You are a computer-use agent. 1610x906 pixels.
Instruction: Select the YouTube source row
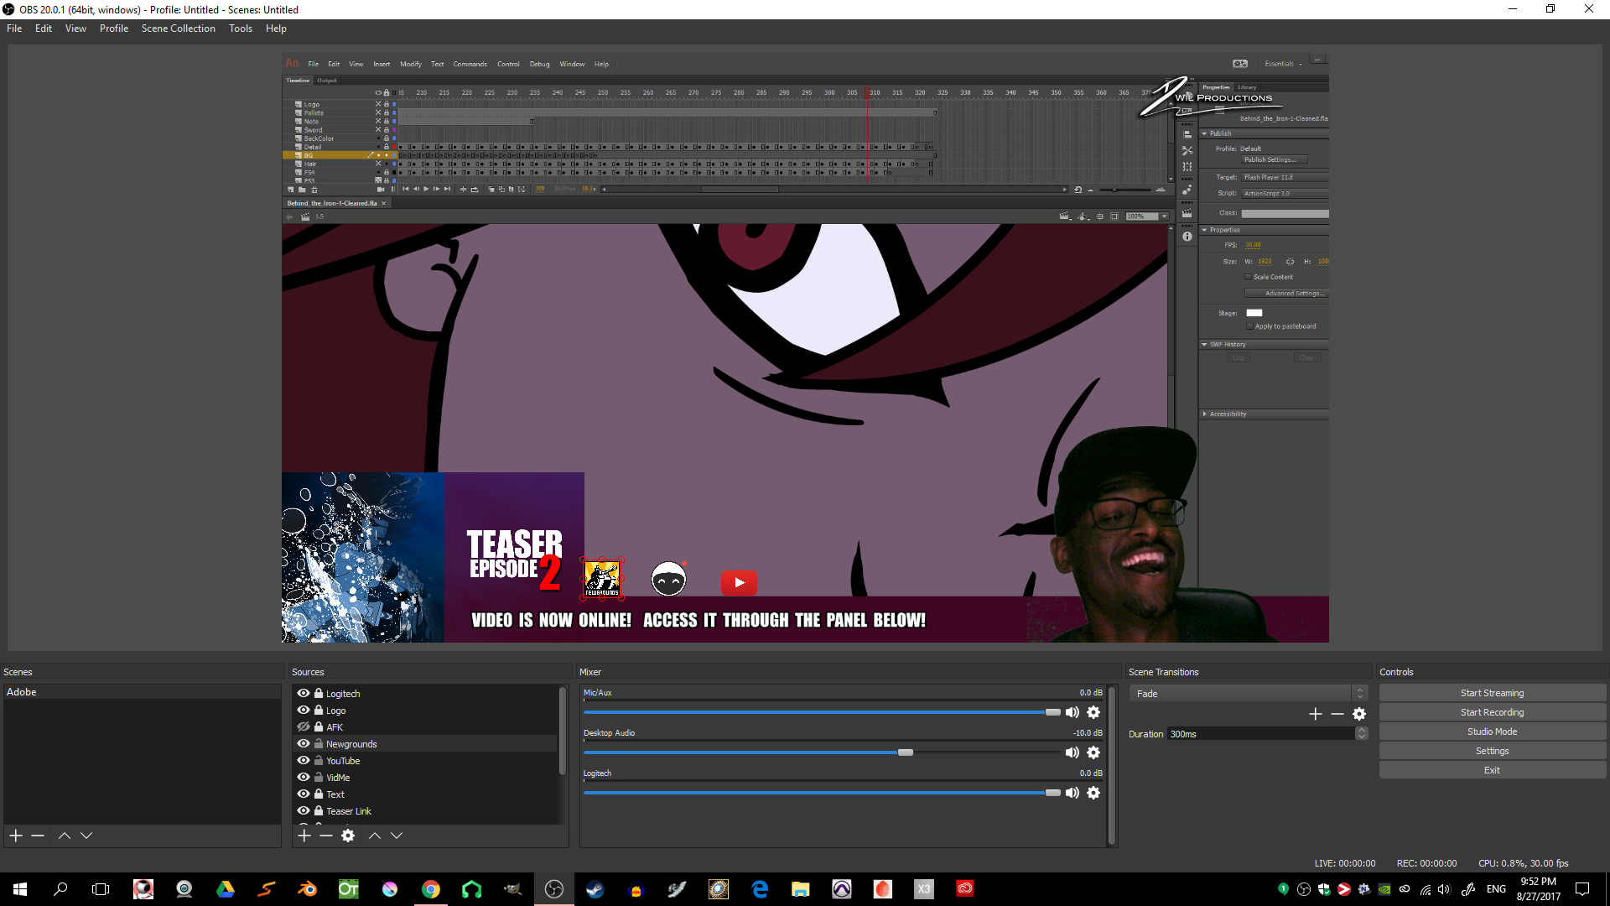(426, 761)
